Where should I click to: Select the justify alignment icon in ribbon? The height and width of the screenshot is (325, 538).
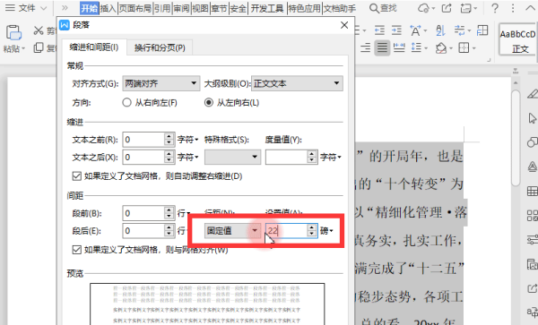382,47
